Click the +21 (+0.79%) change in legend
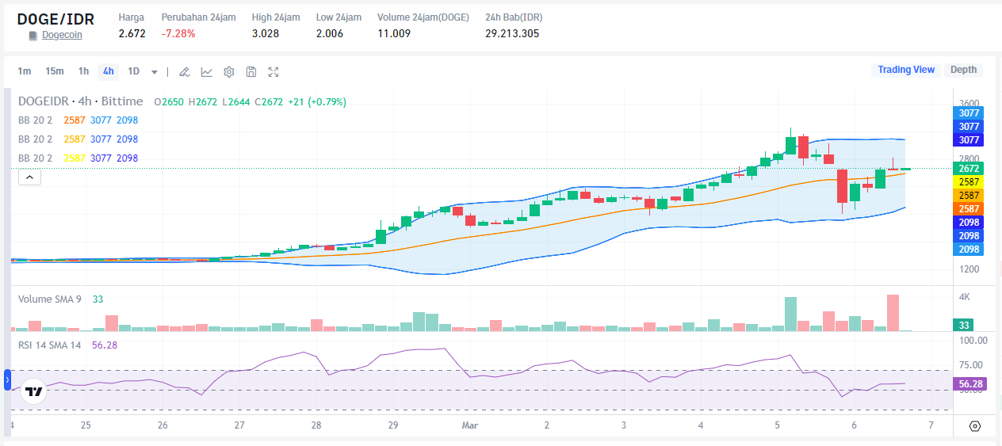Viewport: 1002px width, 446px height. coord(317,101)
